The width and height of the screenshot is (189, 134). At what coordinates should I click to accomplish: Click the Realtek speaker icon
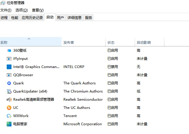tap(9, 100)
